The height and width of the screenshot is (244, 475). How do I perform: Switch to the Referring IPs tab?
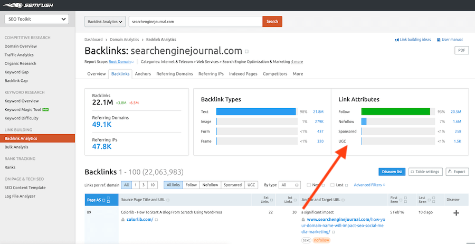pos(211,73)
